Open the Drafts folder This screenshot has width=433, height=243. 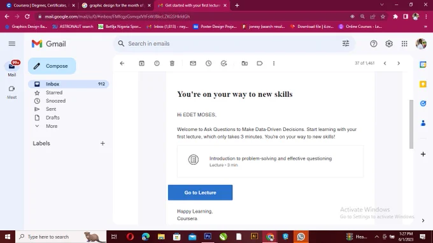coord(52,118)
